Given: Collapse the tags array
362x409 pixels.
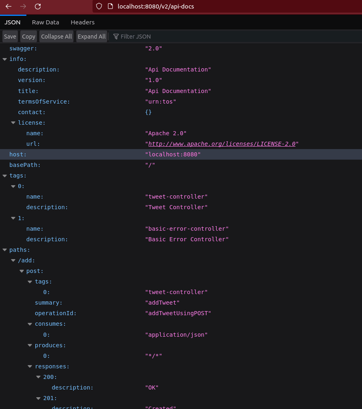Looking at the screenshot, I should pyautogui.click(x=5, y=175).
